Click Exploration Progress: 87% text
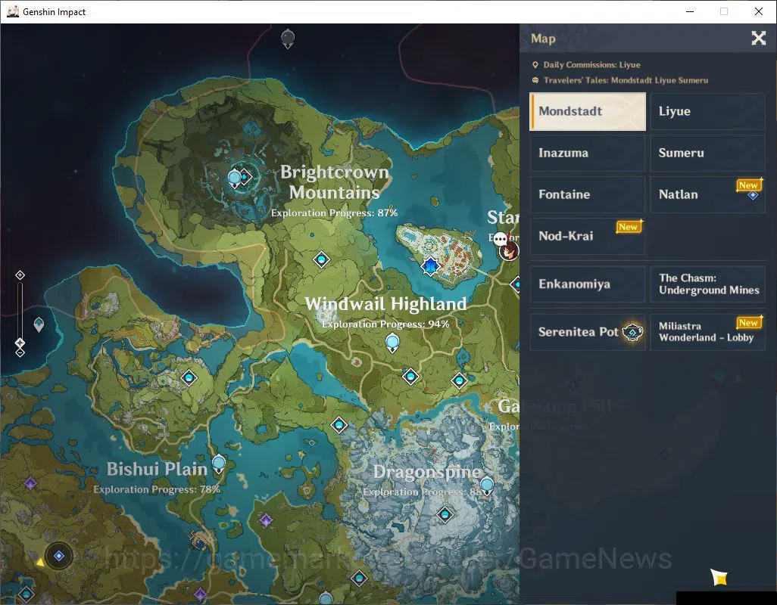The image size is (777, 605). (335, 213)
